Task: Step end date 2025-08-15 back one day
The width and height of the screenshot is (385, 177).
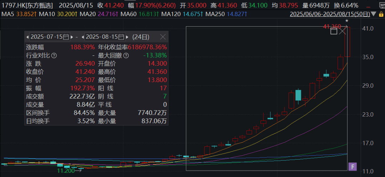Action: (x=83, y=37)
